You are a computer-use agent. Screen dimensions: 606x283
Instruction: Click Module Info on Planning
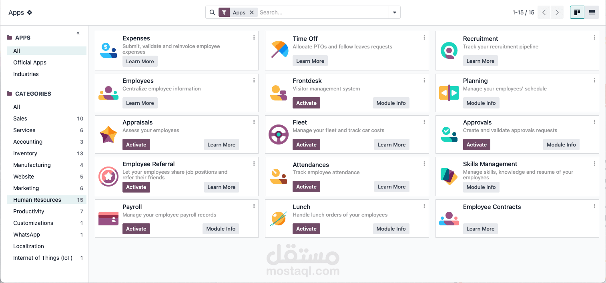pos(481,103)
